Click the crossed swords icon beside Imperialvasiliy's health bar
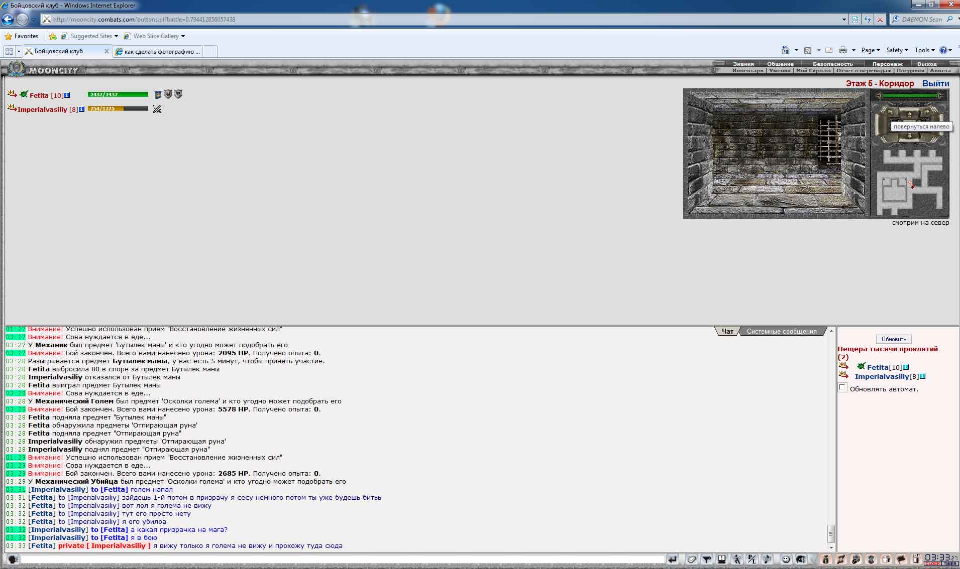This screenshot has width=960, height=569. pos(157,109)
